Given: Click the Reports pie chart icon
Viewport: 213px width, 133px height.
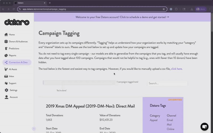Looking at the screenshot, I should (6, 55).
